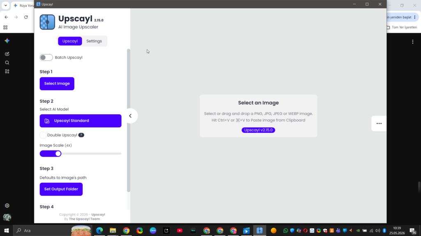
Task: Open Gemini settings gear icon
Action: [x=7, y=206]
